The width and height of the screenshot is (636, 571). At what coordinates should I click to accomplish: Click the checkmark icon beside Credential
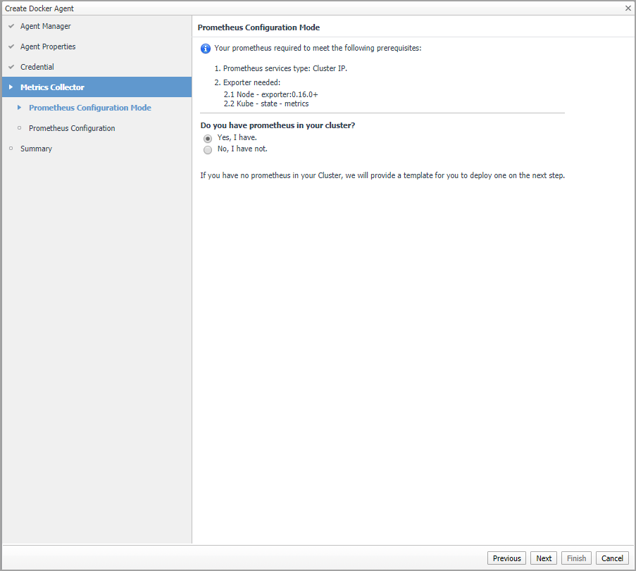pyautogui.click(x=11, y=66)
